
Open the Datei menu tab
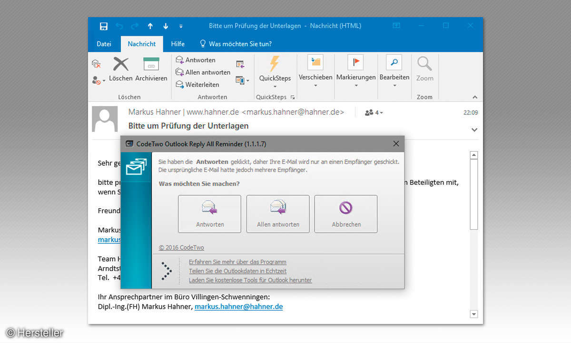(104, 44)
